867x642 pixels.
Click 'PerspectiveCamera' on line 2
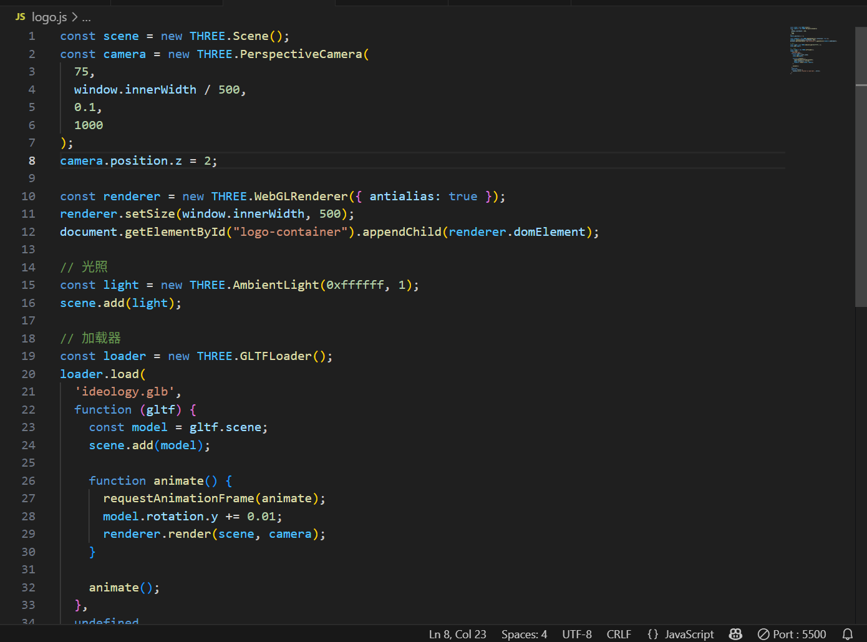301,54
